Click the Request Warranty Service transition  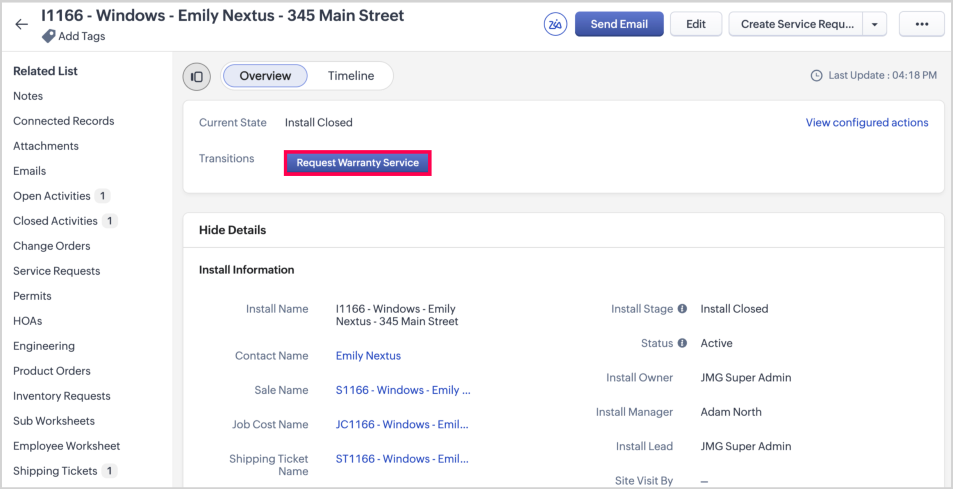pyautogui.click(x=357, y=163)
